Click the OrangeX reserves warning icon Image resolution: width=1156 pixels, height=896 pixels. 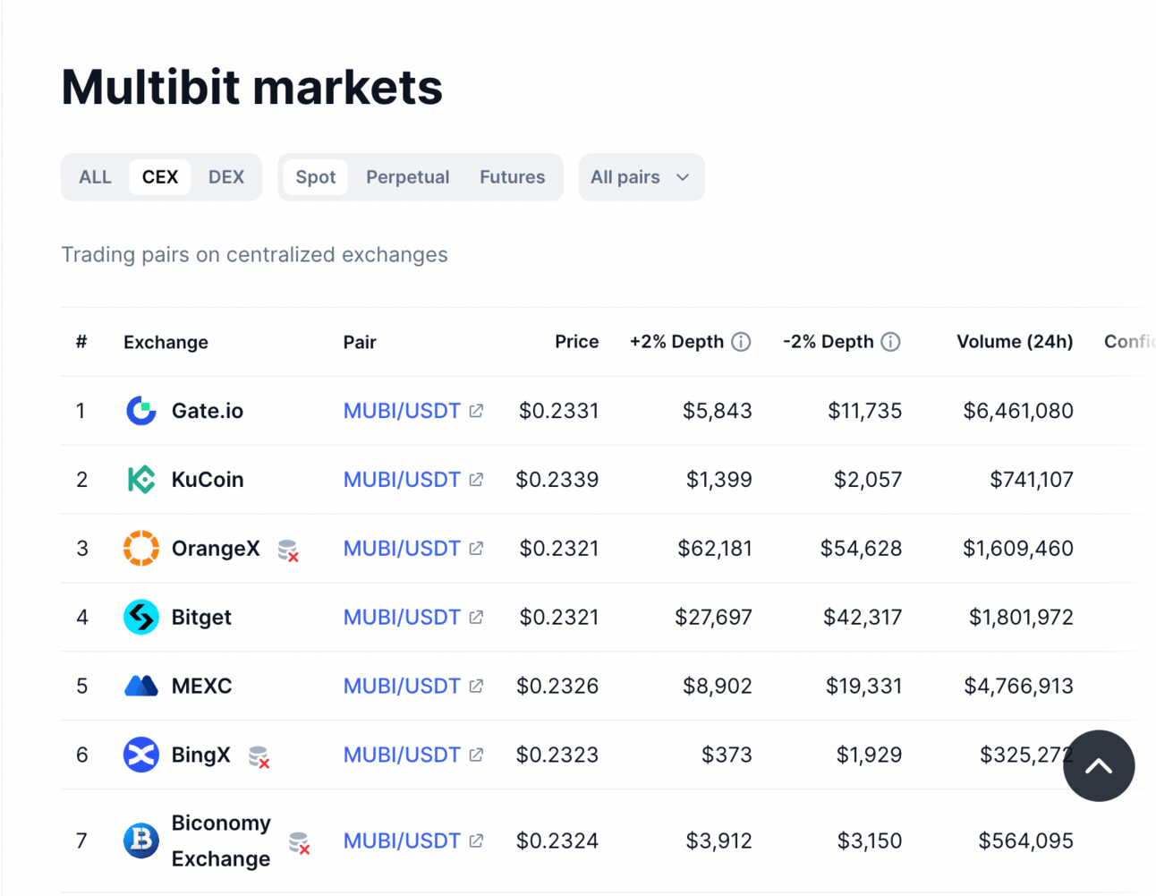tap(288, 550)
